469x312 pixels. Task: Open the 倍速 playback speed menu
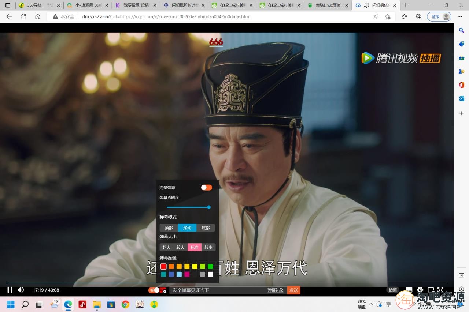[393, 290]
